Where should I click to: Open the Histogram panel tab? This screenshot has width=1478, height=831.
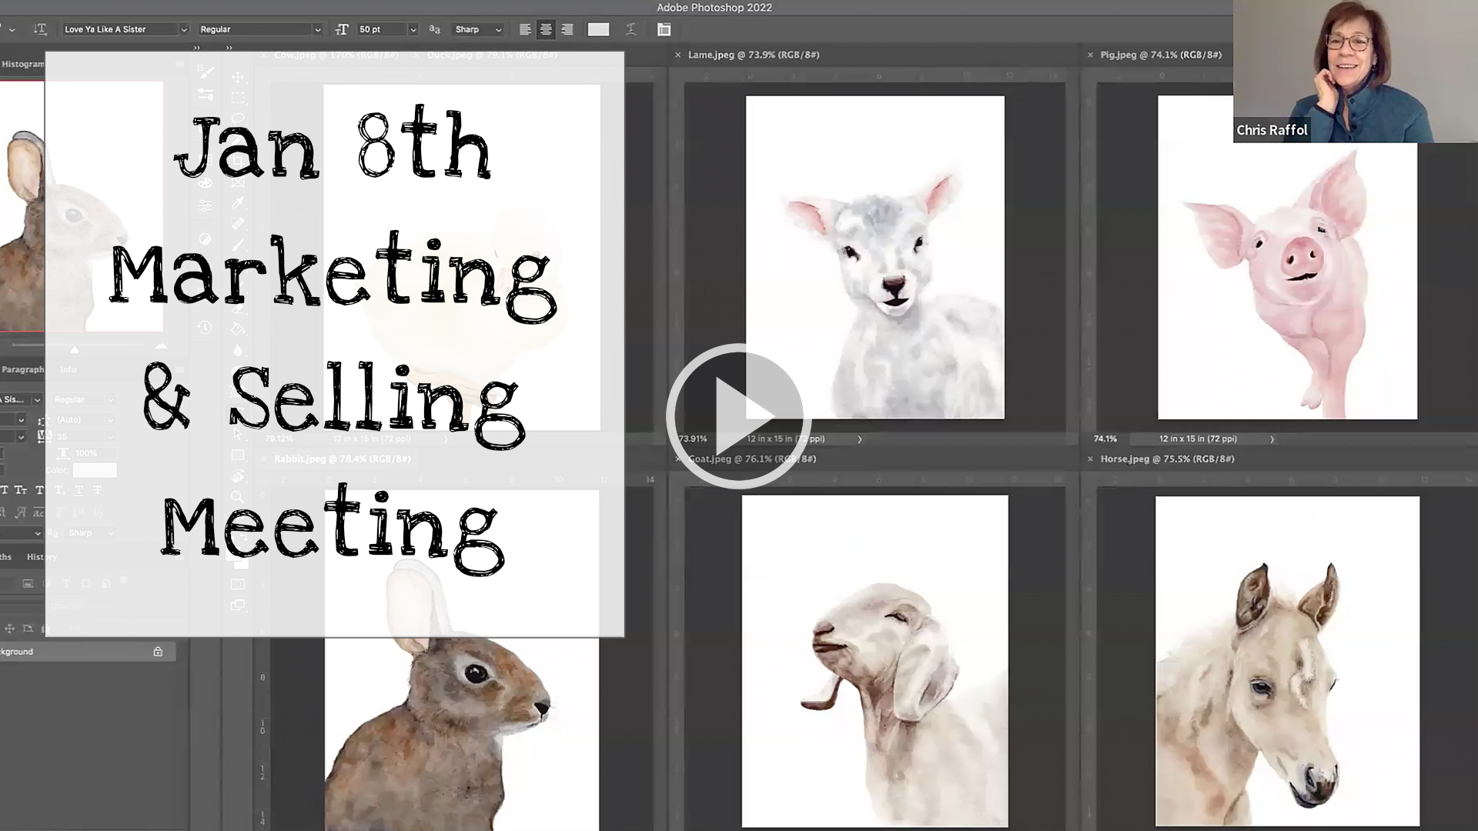[x=22, y=64]
